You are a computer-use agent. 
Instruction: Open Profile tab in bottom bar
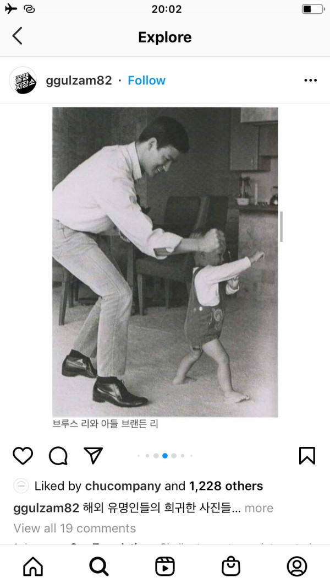[297, 566]
